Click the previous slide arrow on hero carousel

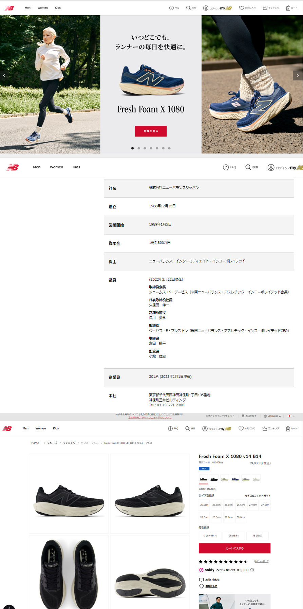tap(4, 75)
